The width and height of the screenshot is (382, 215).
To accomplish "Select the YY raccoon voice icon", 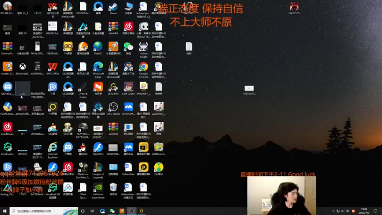I will point(68,47).
